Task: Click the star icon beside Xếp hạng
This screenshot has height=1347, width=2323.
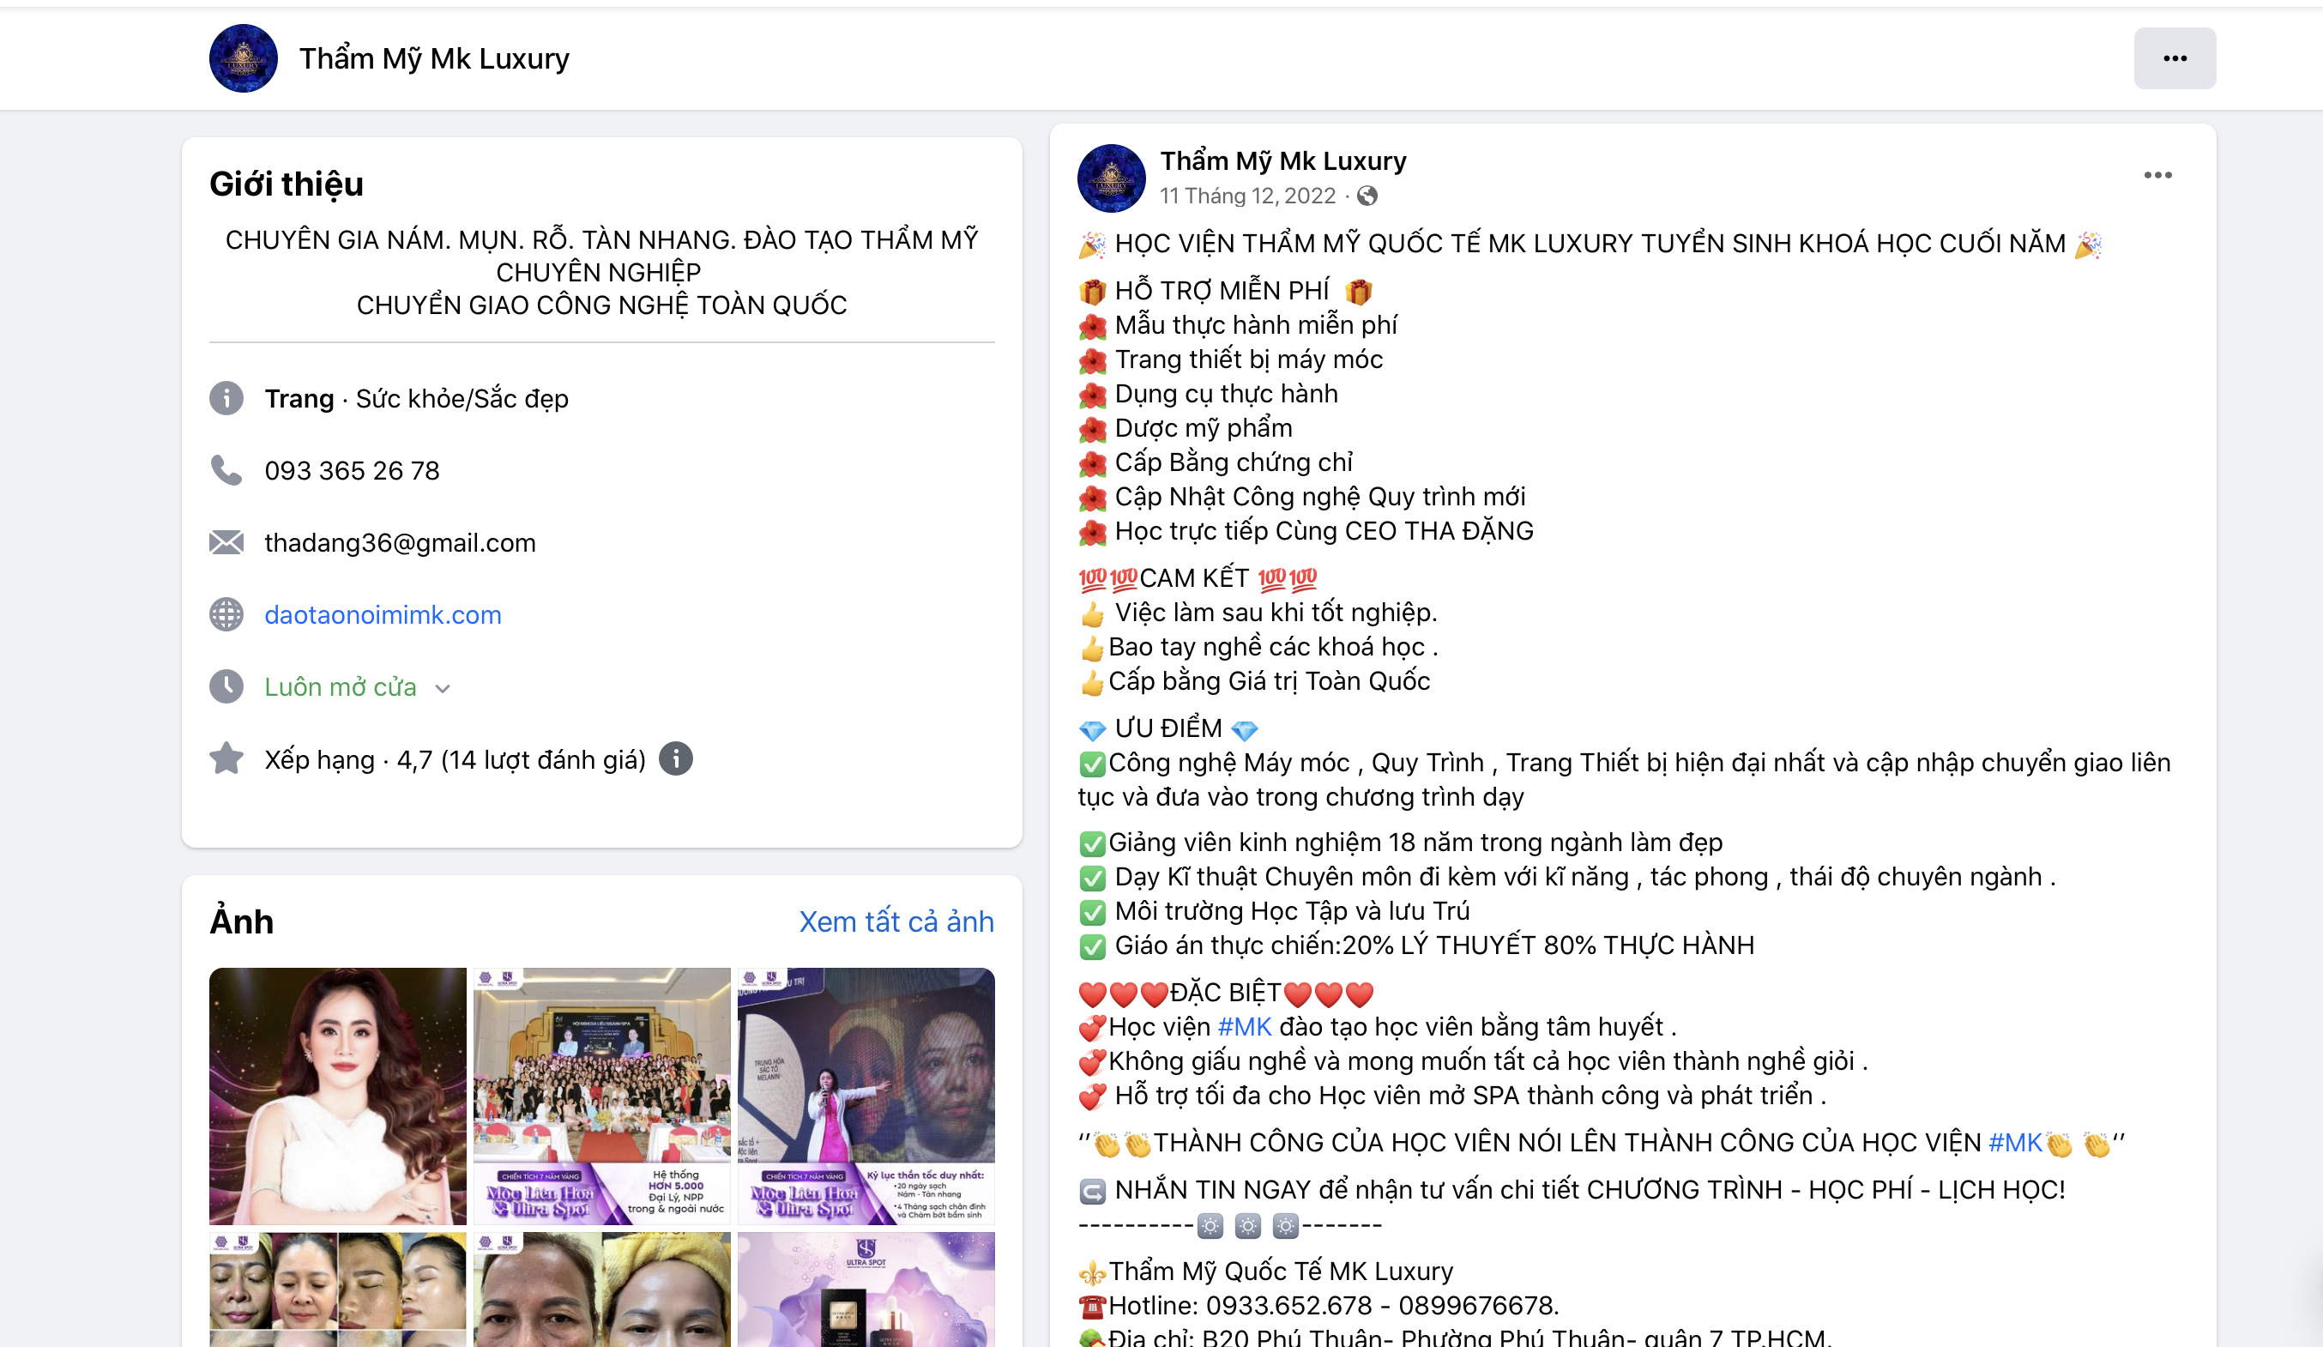Action: point(226,758)
